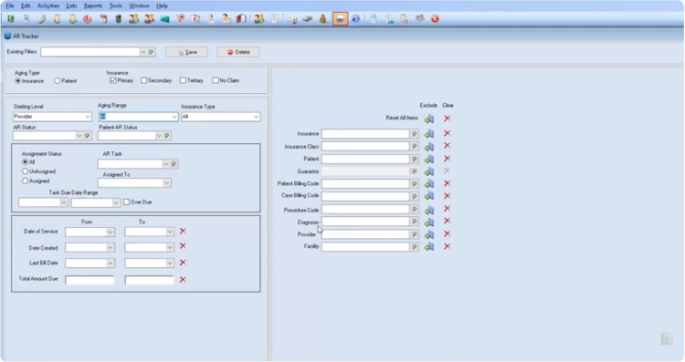The image size is (685, 362).
Task: Open Date Created To date picker
Action: point(170,248)
